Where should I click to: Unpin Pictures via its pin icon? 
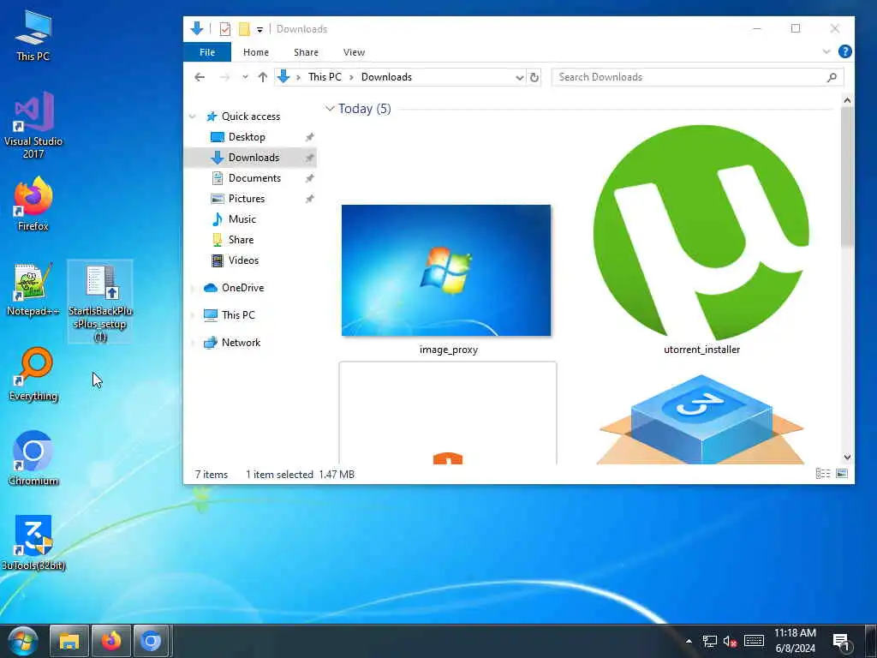[309, 199]
